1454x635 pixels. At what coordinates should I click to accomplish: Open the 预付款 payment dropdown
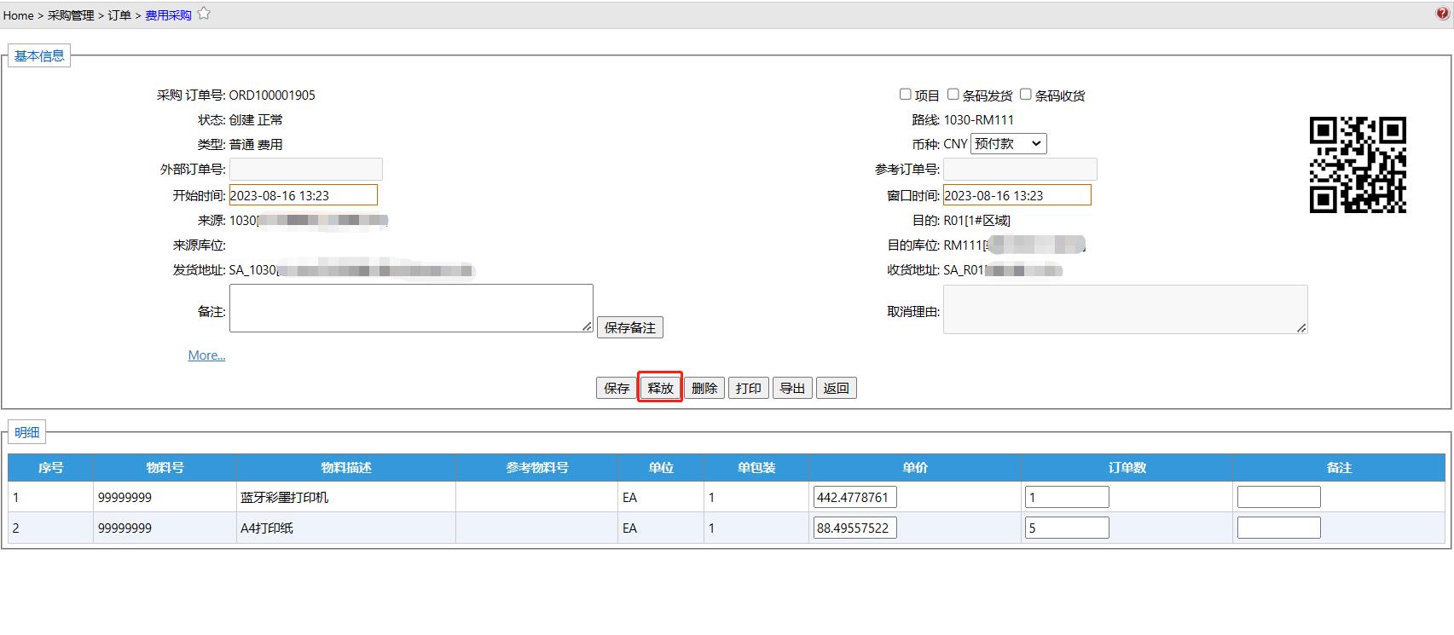pyautogui.click(x=1009, y=144)
